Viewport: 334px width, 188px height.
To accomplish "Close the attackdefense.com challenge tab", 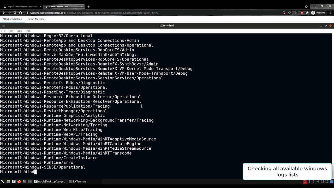I will click(40, 7).
